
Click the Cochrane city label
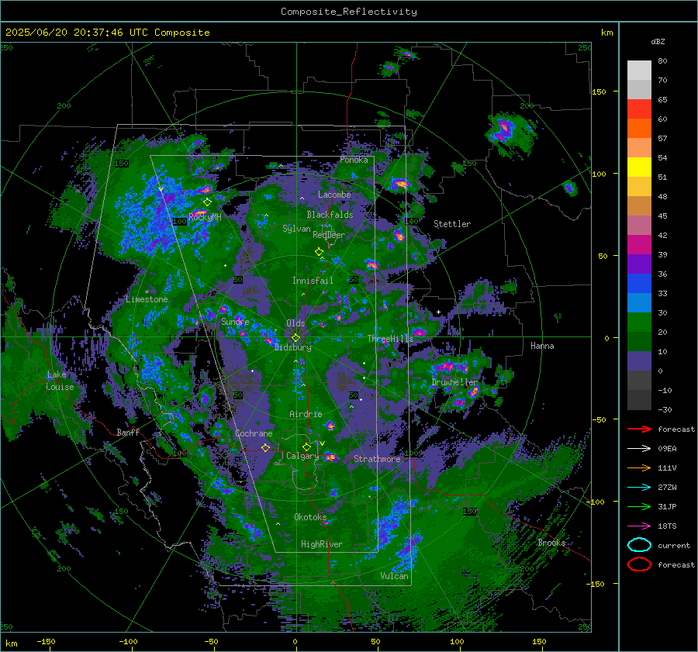[x=254, y=433]
